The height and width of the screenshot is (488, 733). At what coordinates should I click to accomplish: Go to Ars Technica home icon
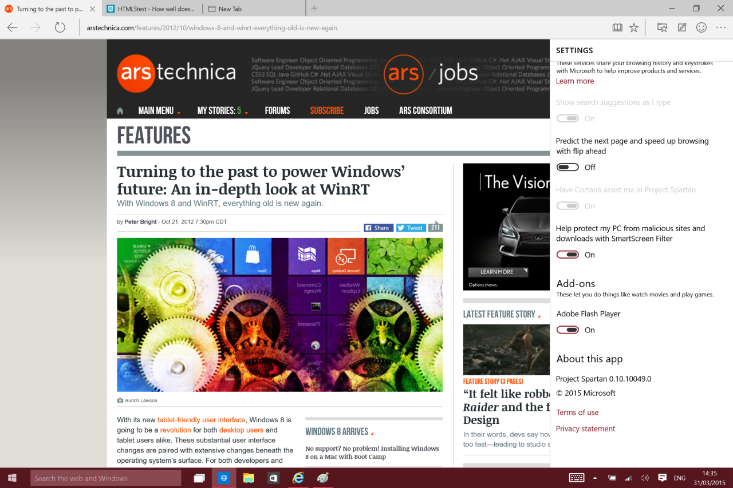pyautogui.click(x=120, y=110)
